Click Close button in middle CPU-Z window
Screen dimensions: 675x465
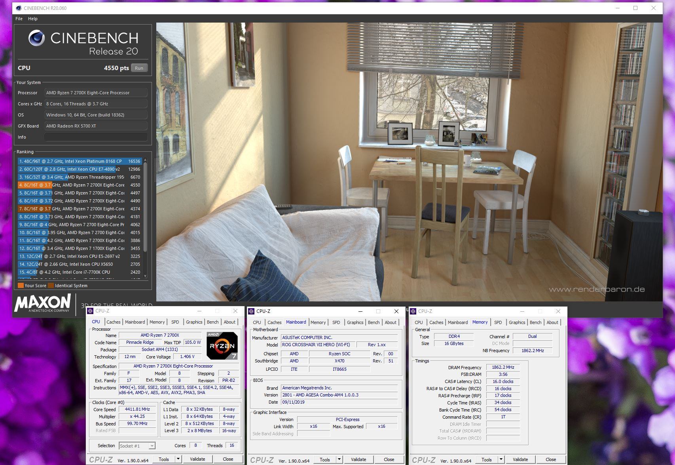click(x=389, y=459)
